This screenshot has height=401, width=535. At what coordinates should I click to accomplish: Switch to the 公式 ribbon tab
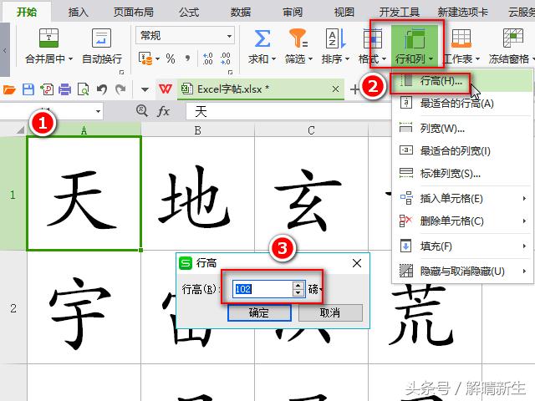pos(189,13)
